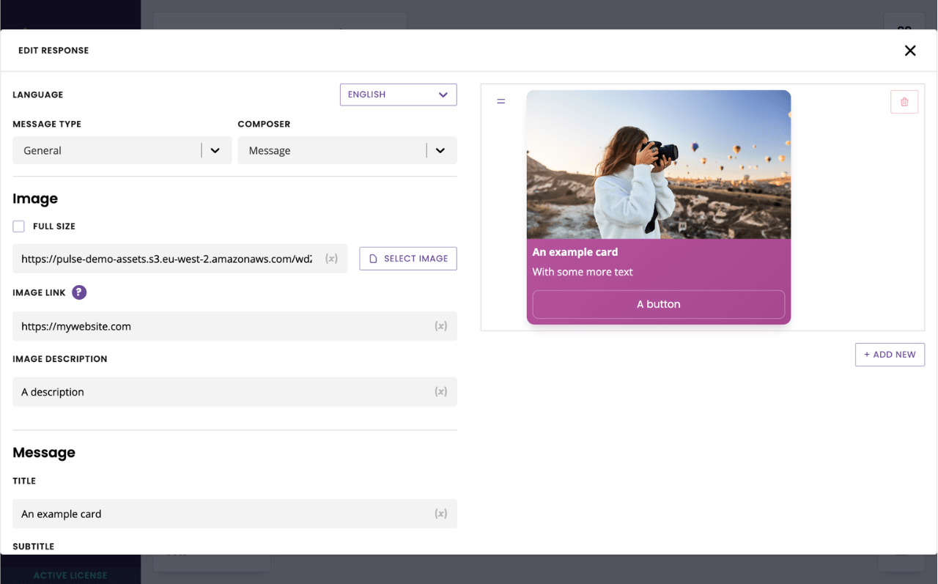Click the card preview photo

[x=659, y=165]
